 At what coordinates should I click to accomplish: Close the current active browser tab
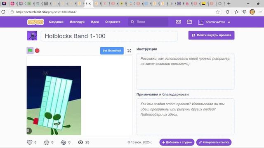(x=90, y=4)
